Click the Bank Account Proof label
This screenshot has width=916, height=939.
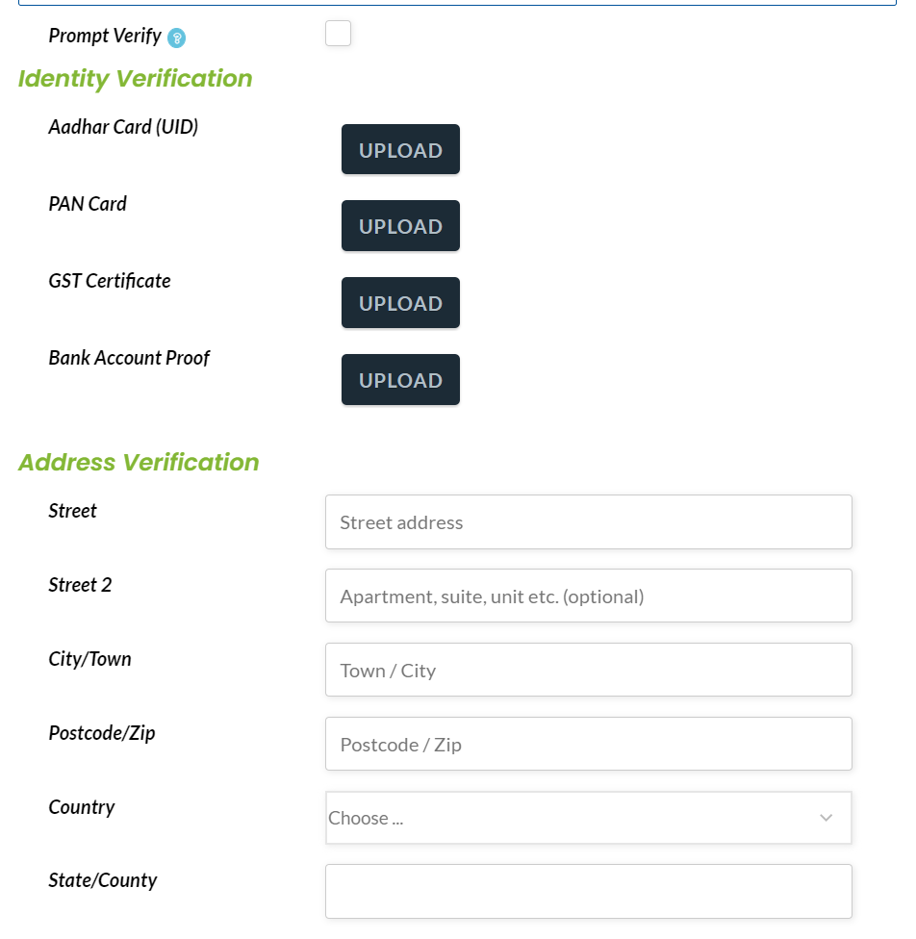[x=129, y=358]
